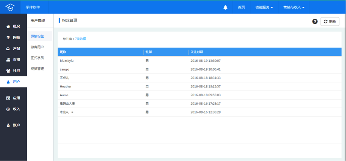
Task: Select 游客用户 in user management menu
Action: pyautogui.click(x=37, y=47)
